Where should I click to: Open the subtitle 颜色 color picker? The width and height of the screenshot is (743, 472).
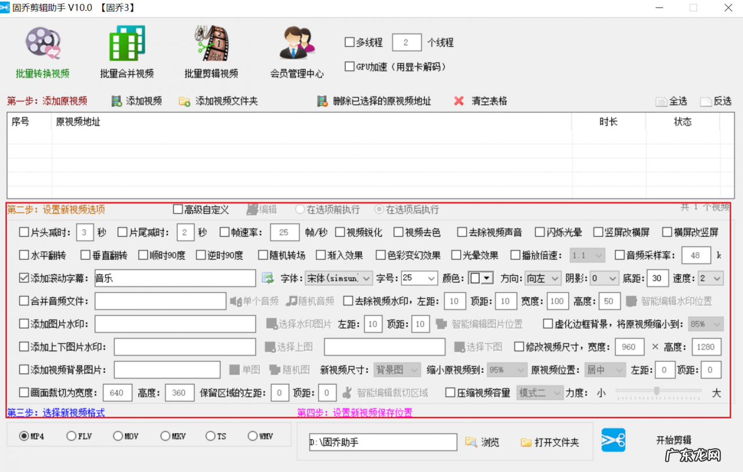click(481, 278)
